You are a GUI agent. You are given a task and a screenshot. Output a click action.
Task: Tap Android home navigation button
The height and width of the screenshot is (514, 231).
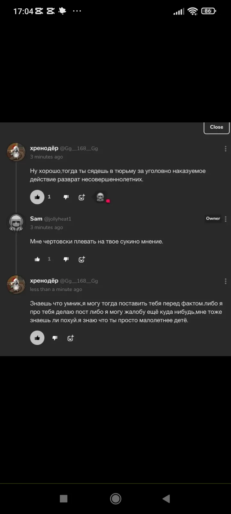(116, 499)
